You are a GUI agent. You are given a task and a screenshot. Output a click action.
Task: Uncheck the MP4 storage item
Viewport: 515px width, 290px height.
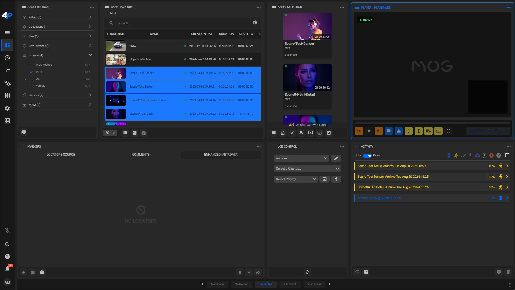click(x=32, y=72)
